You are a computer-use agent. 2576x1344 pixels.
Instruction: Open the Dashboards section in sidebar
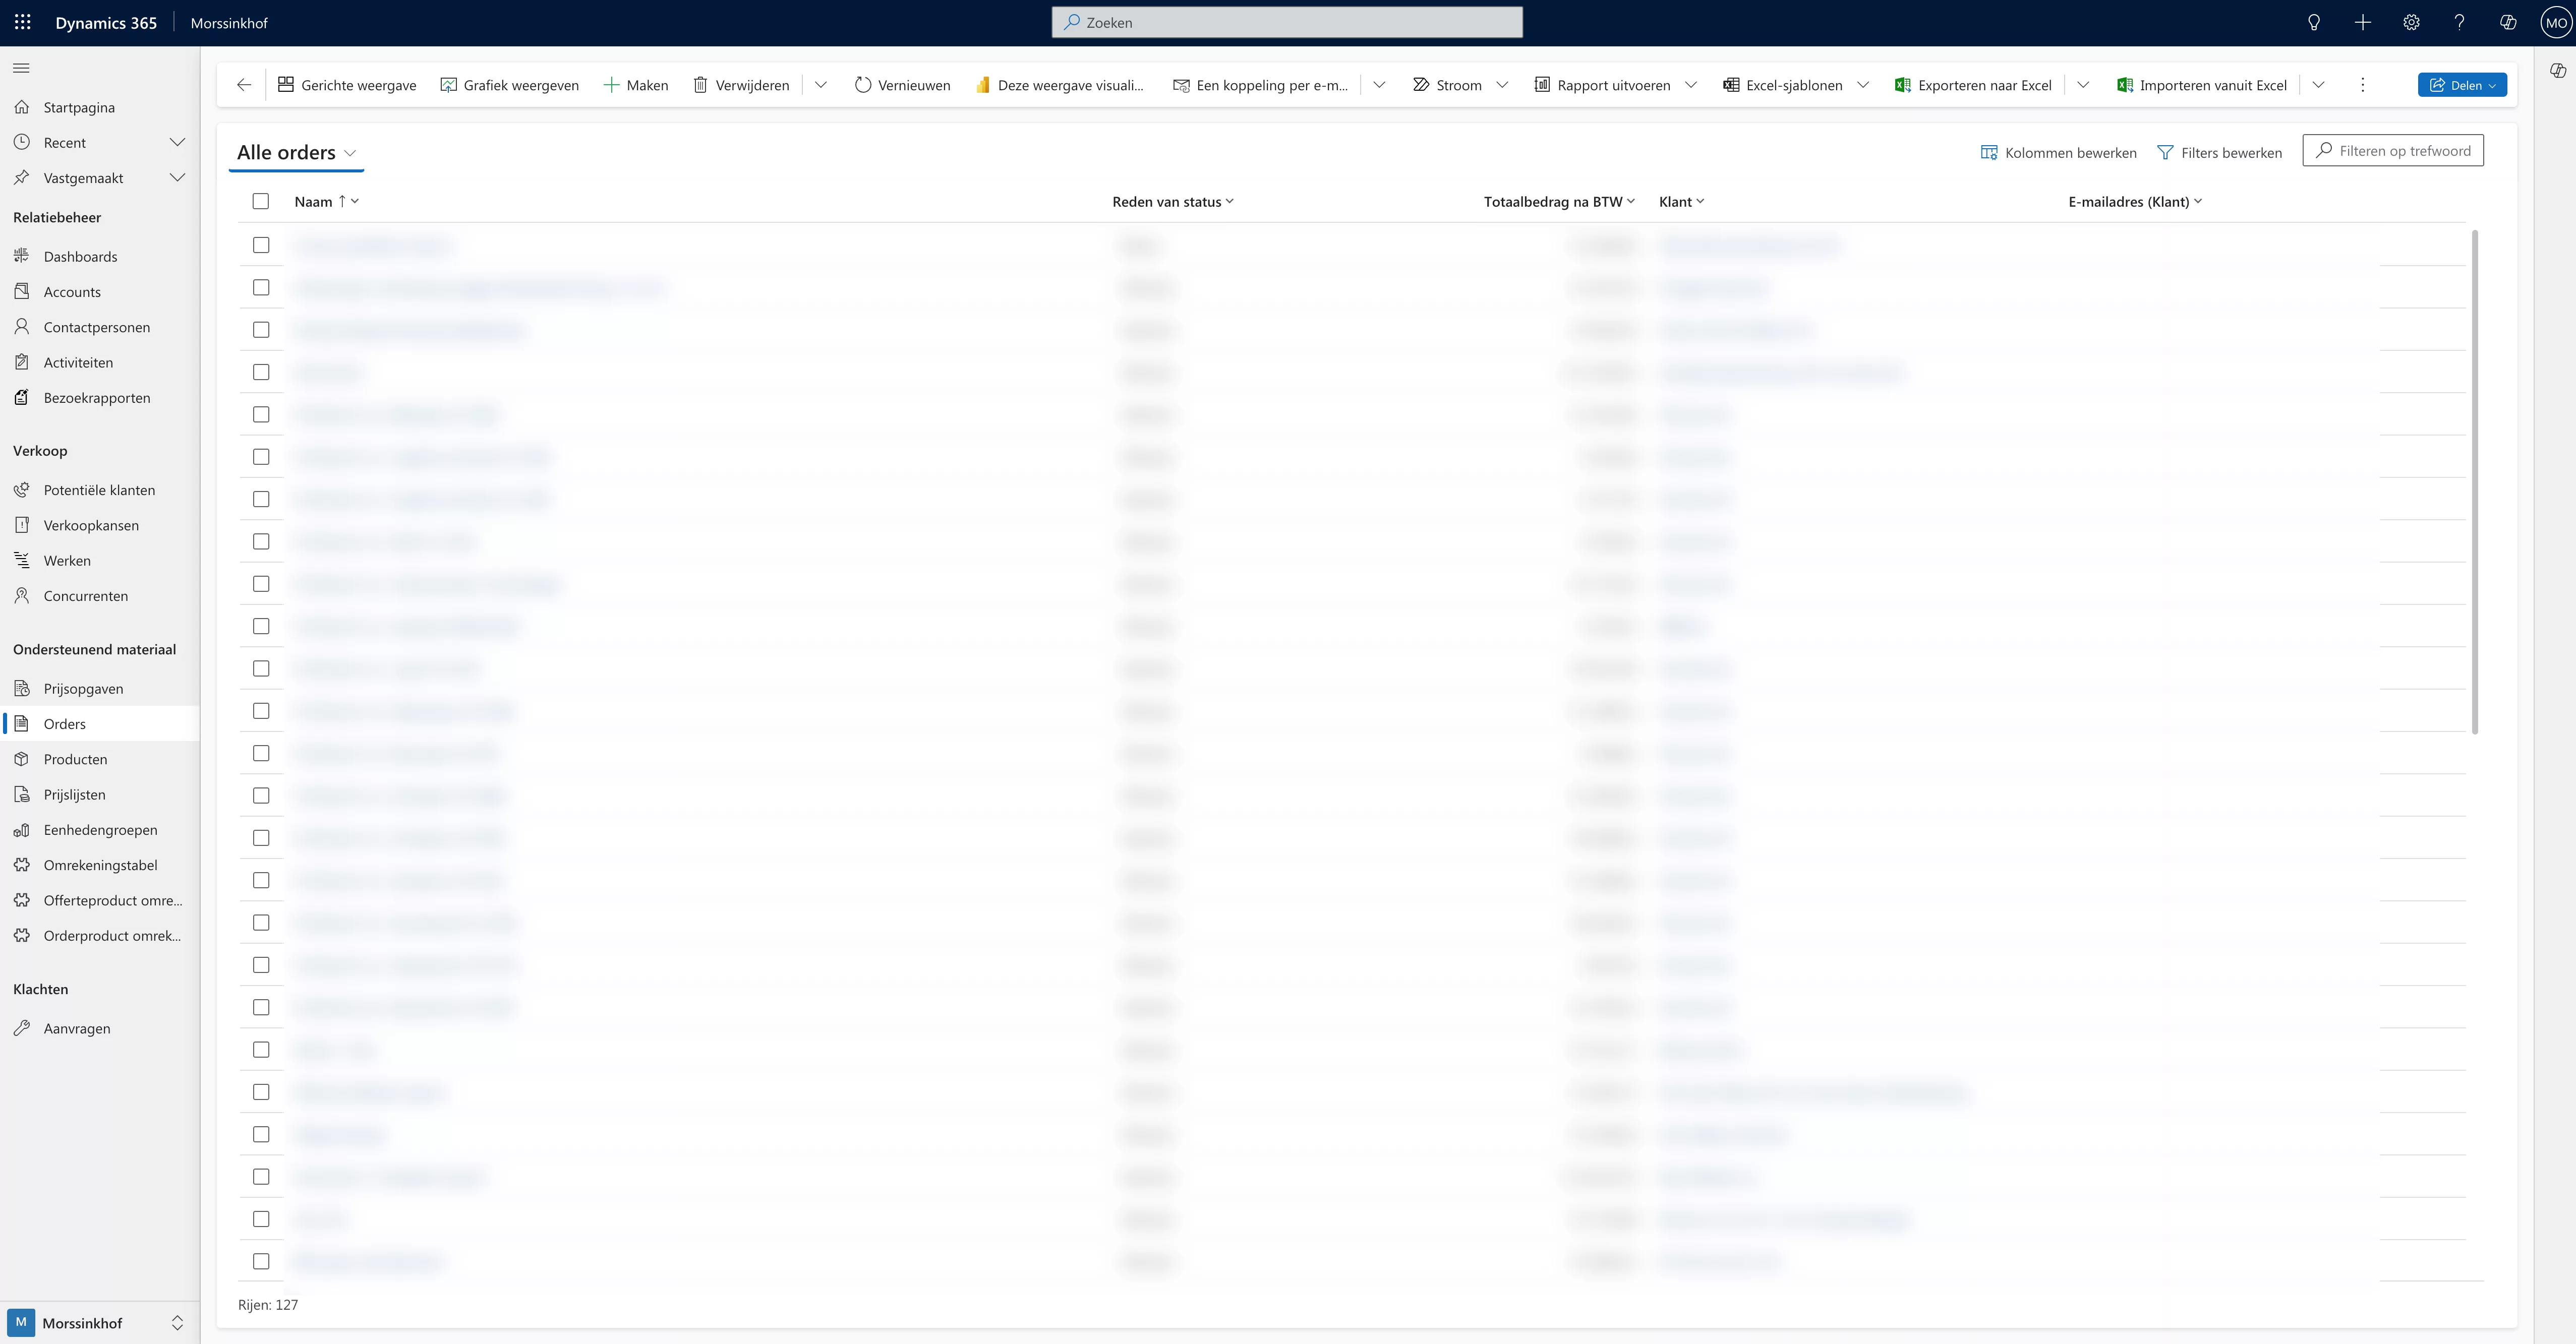[80, 256]
